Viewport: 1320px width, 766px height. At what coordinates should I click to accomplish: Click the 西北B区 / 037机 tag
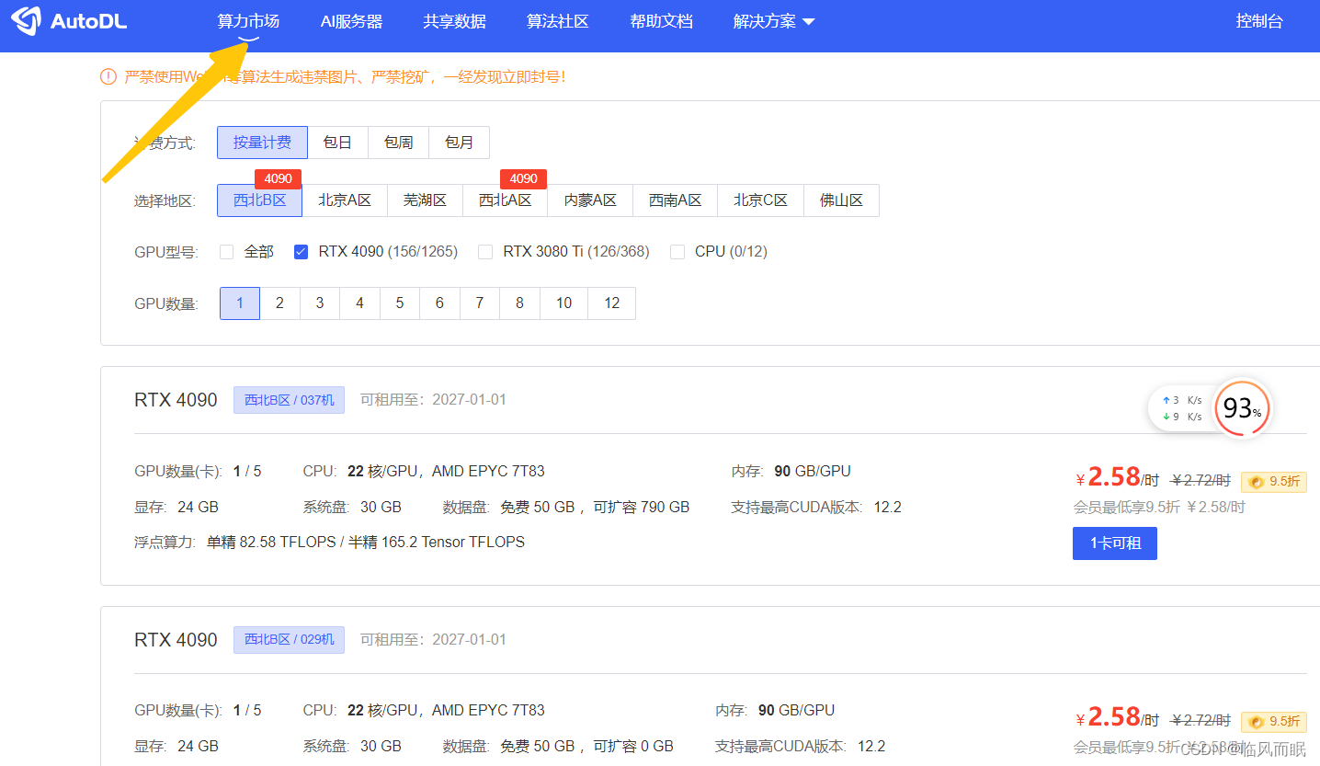289,400
